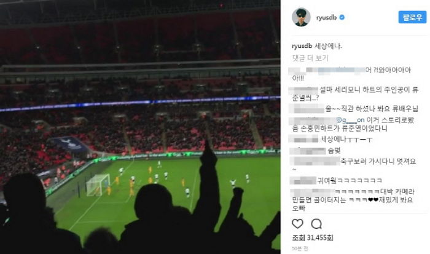This screenshot has width=430, height=254.
Task: Click the comment about 세리모니 하트의 주인공
Action: [x=355, y=93]
